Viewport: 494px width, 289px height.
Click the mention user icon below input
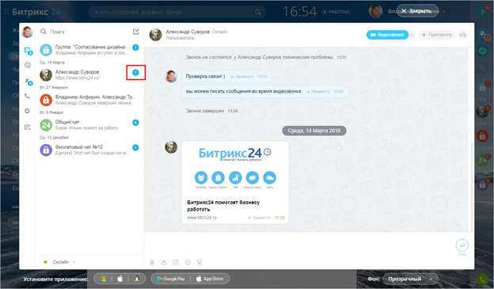(164, 262)
